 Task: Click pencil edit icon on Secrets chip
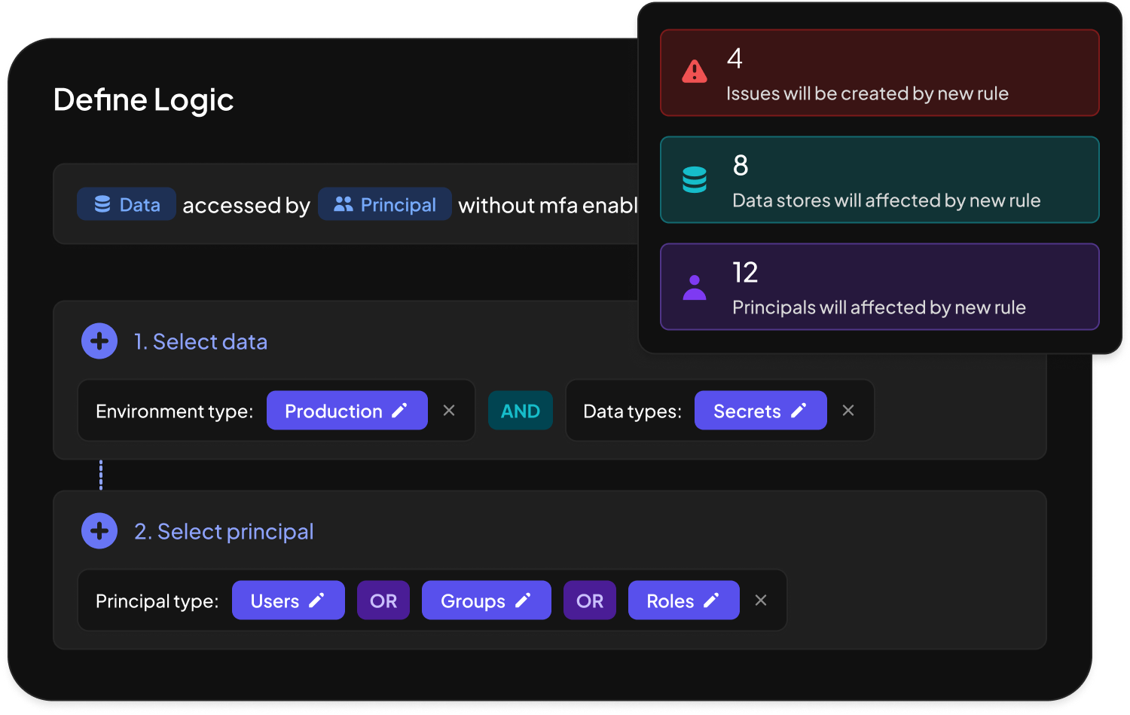coord(799,411)
